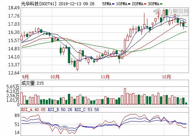The width and height of the screenshot is (193, 136).
Task: Click the 14.10 price axis label
Action: pos(14,57)
